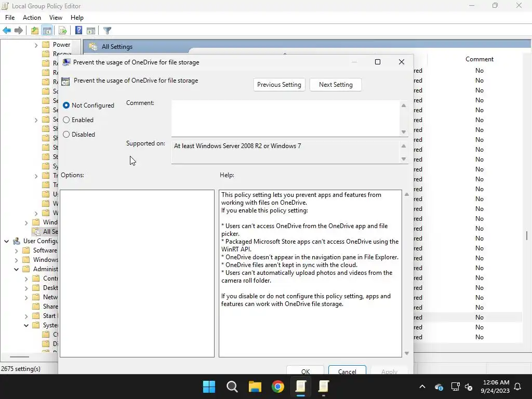532x399 pixels.
Task: Select the All Settings tree item
Action: (x=45, y=232)
